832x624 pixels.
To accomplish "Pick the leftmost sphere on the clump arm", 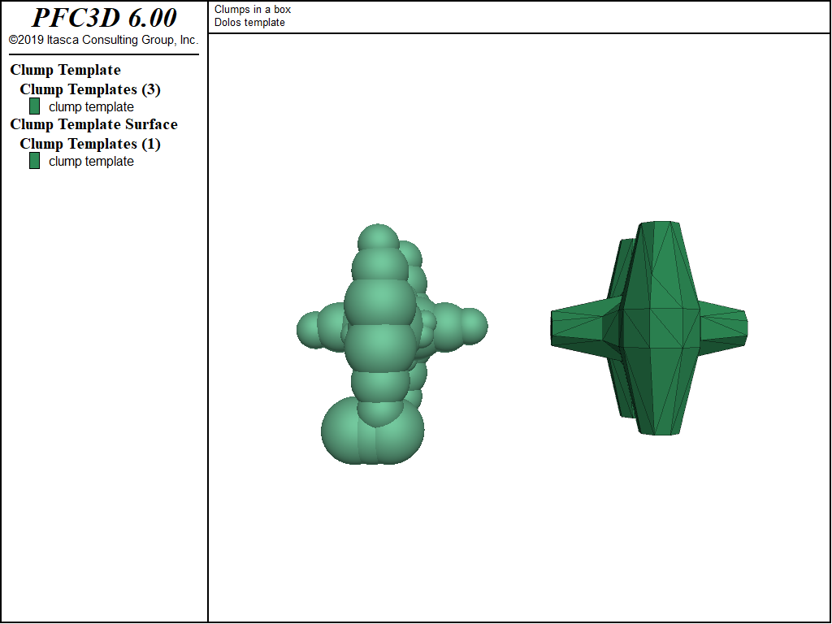I will (x=310, y=328).
